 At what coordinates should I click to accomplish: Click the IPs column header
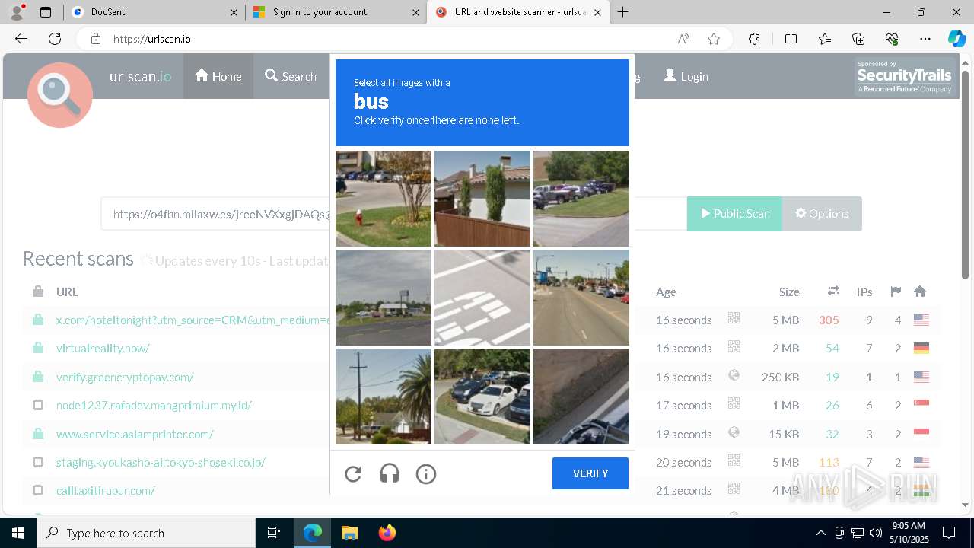coord(864,292)
